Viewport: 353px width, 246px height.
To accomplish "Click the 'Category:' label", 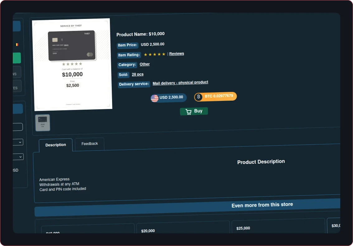I will (127, 65).
